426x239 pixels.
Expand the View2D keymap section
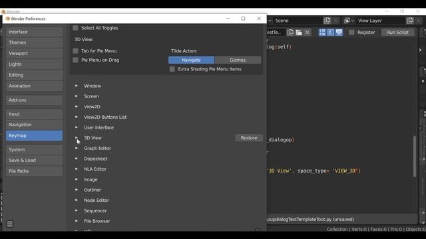point(77,107)
